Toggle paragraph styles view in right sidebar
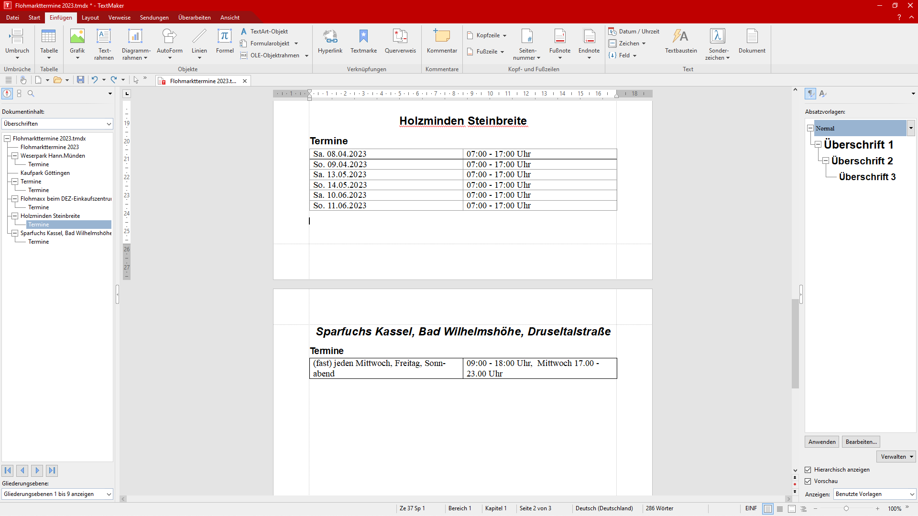Screen dimensions: 918x516 810,94
